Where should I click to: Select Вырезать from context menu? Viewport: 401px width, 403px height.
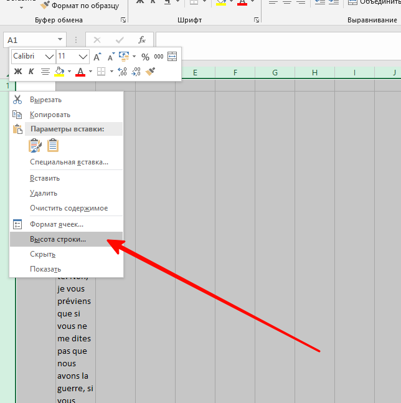click(x=66, y=100)
